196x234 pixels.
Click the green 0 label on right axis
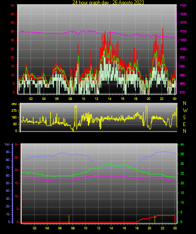(181, 222)
